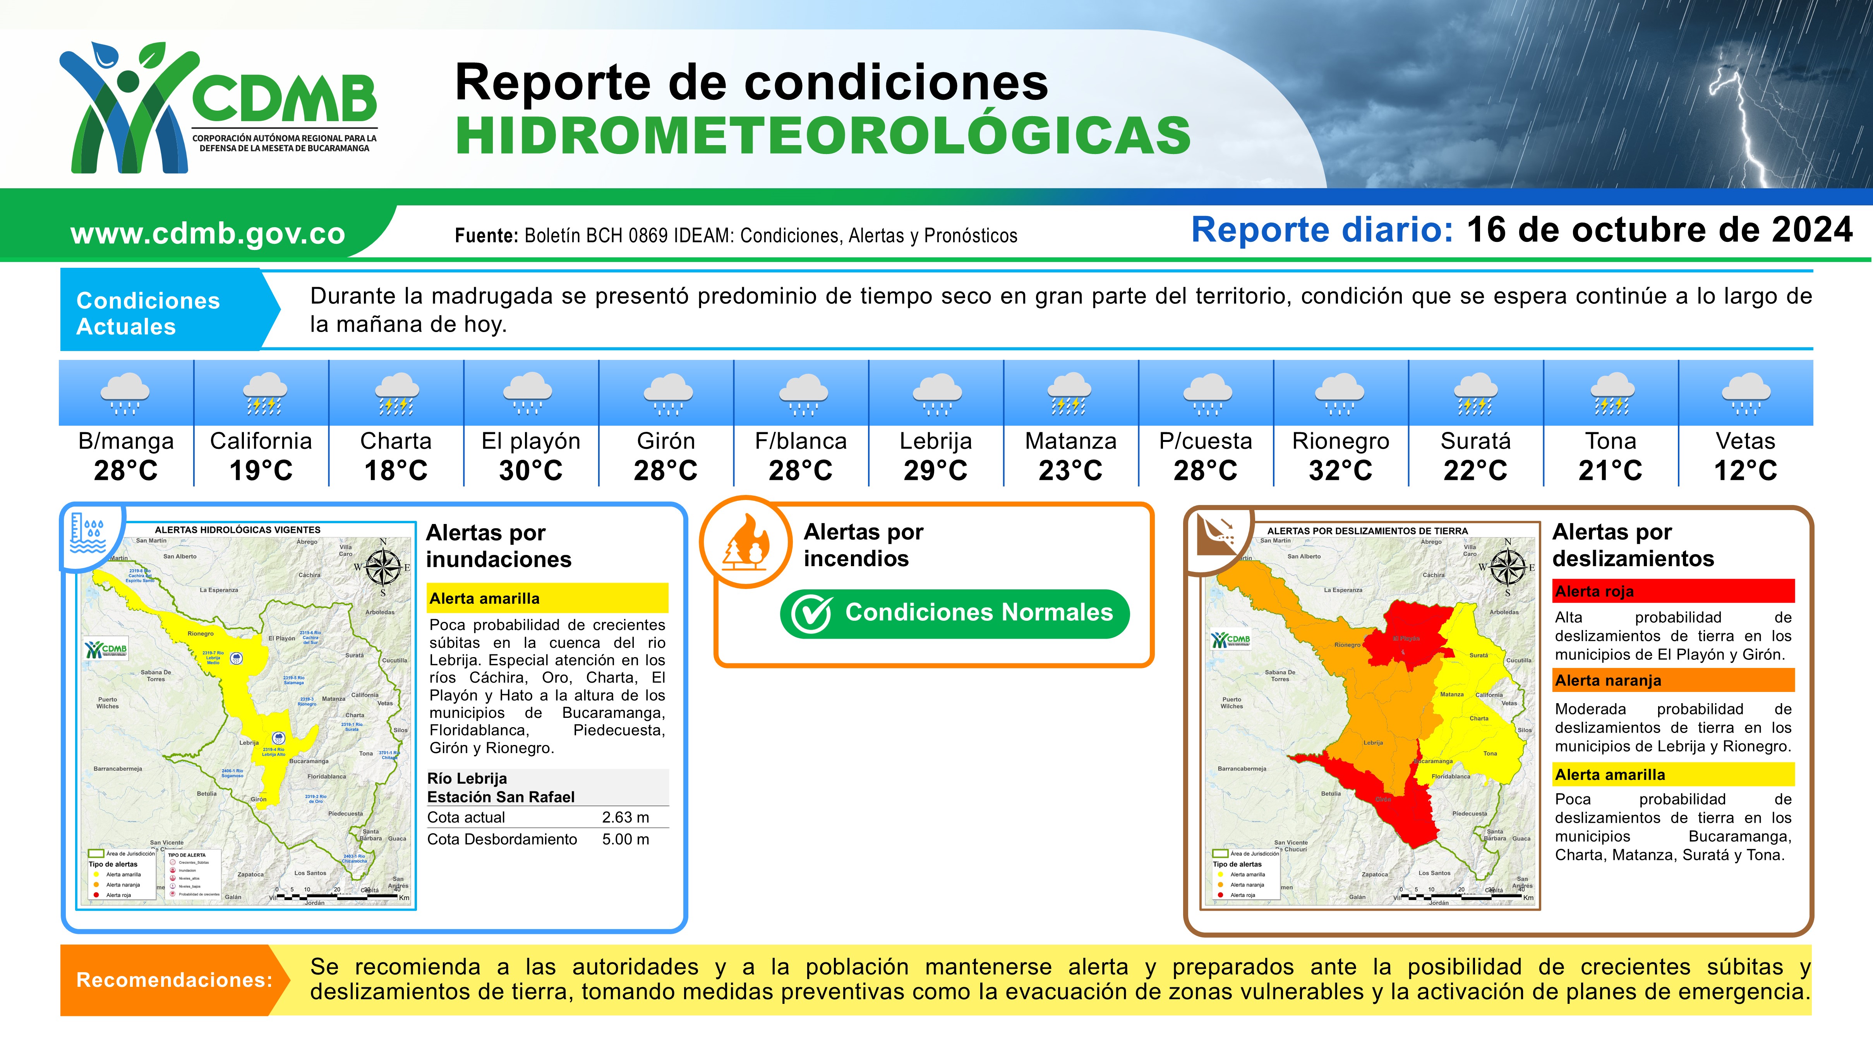Click the Surata thunderstorm cloud icon
1873x1053 pixels.
[x=1475, y=394]
